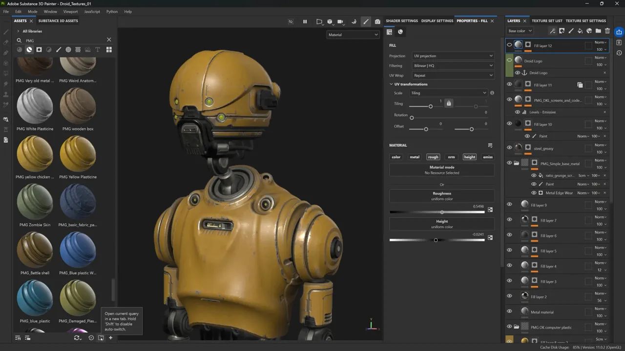Switch to Texture Set Settings tab
This screenshot has width=625, height=351.
coord(585,21)
